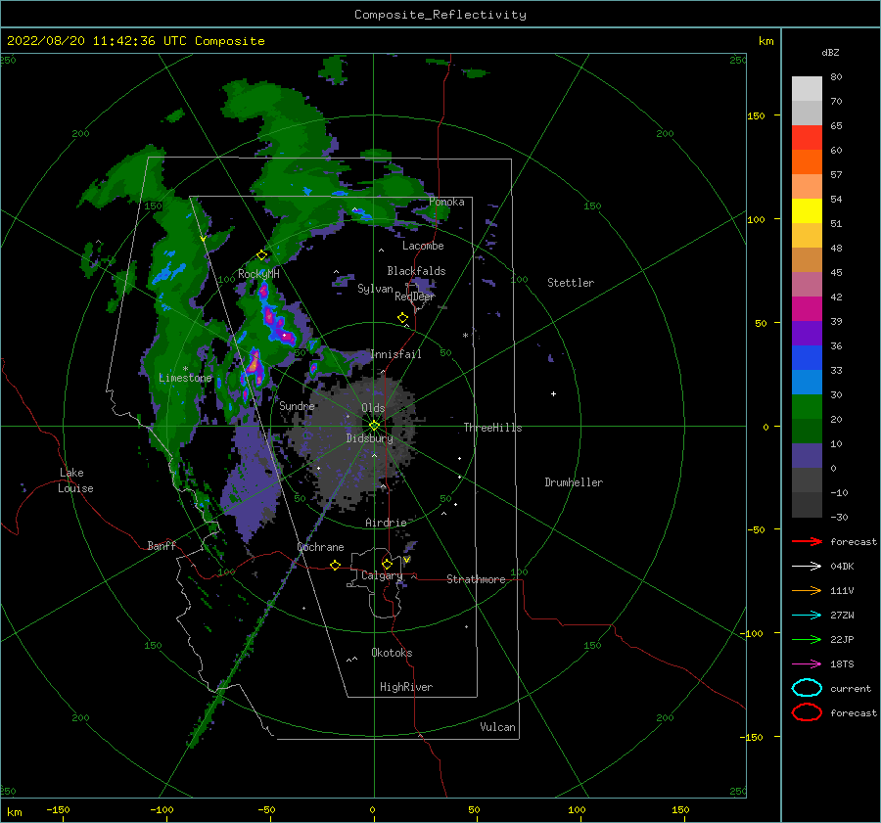Screen dimensions: 881x823
Task: Click the Stettler city label
Action: click(x=571, y=283)
